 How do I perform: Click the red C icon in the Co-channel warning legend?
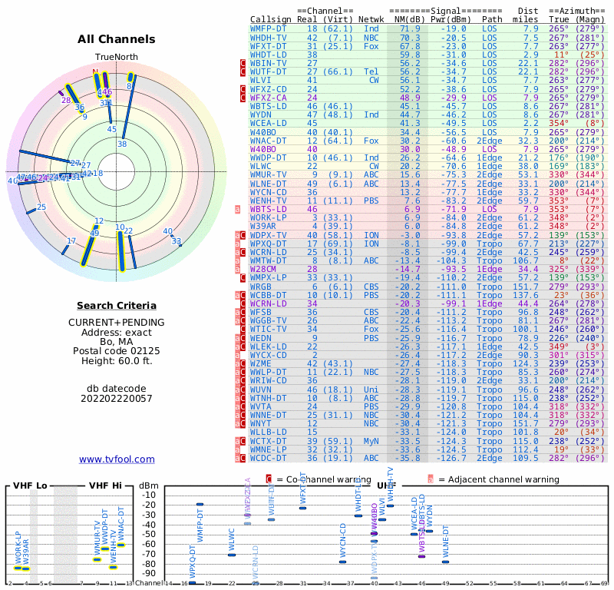[x=269, y=479]
